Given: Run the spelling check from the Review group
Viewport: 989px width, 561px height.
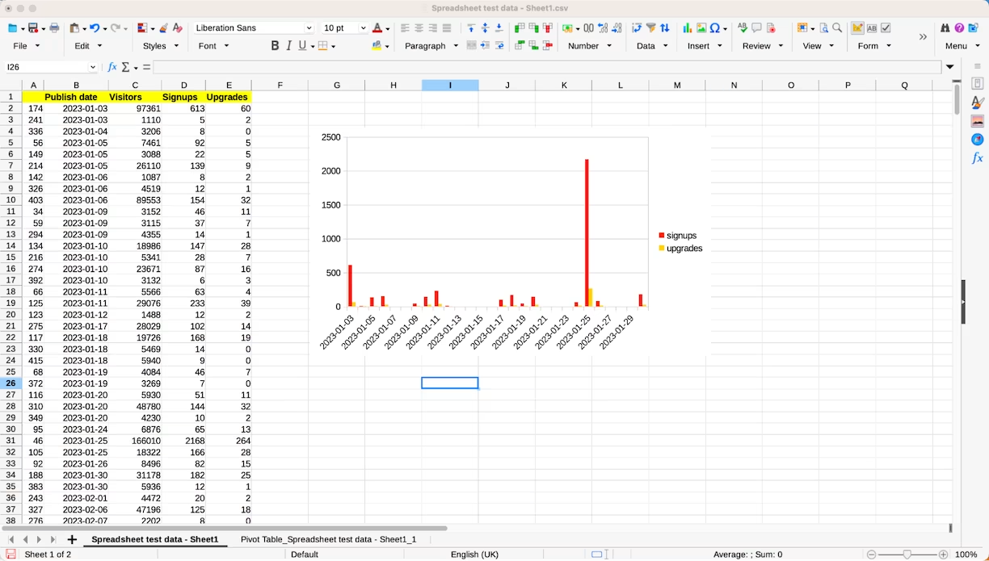Looking at the screenshot, I should (742, 27).
